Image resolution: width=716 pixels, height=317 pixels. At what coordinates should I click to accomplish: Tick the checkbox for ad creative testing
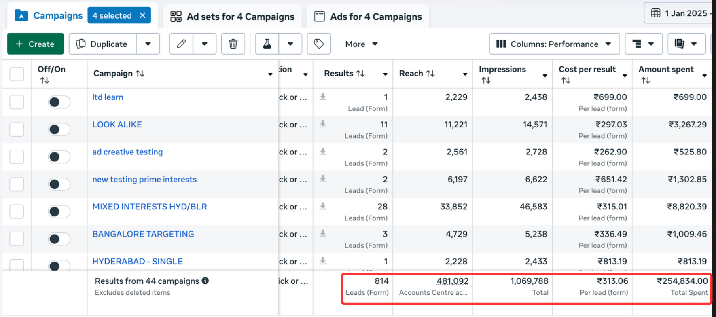(17, 157)
